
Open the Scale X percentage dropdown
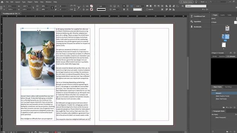click(x=49, y=6)
